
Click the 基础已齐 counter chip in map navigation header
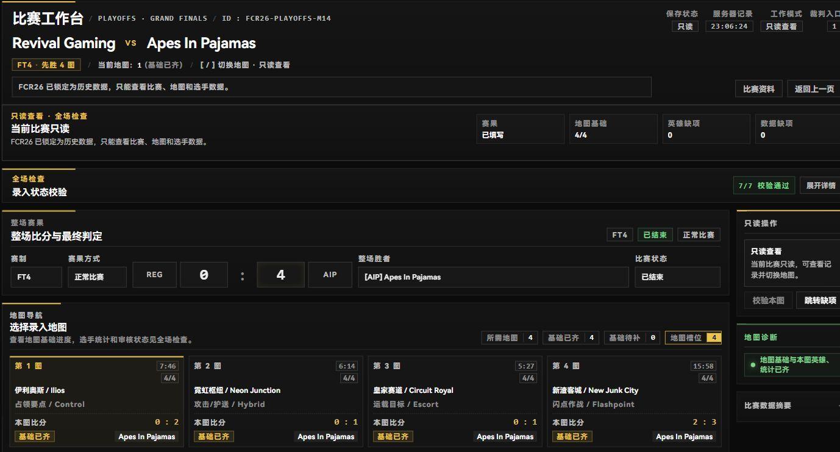click(x=571, y=337)
